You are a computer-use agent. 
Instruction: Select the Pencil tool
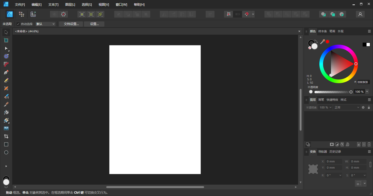click(x=6, y=80)
